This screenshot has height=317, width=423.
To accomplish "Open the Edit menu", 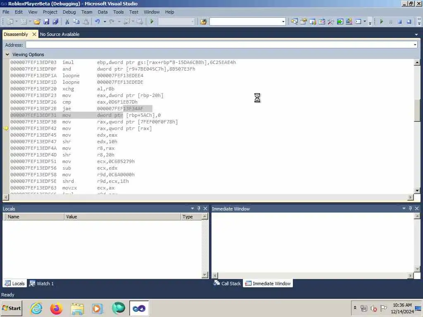I will coord(19,12).
